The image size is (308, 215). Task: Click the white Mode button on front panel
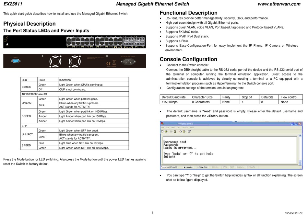7,44
